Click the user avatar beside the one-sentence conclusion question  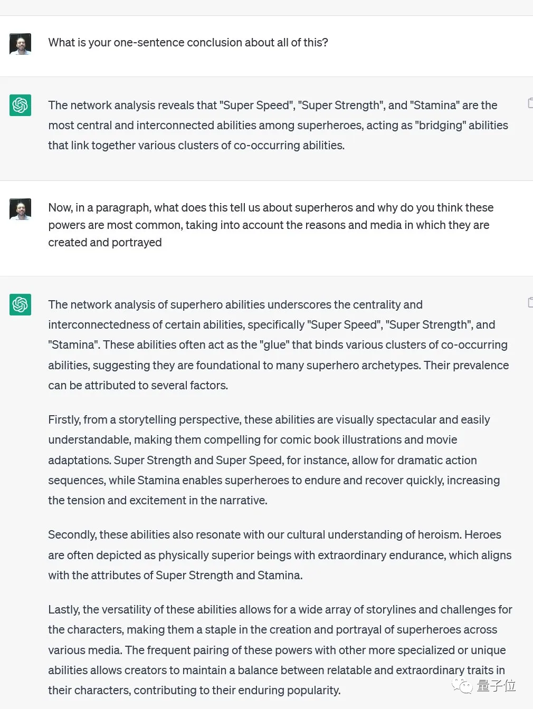point(20,44)
